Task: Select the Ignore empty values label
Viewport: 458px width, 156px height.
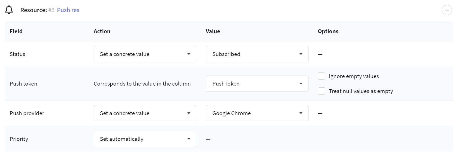Action: (354, 76)
